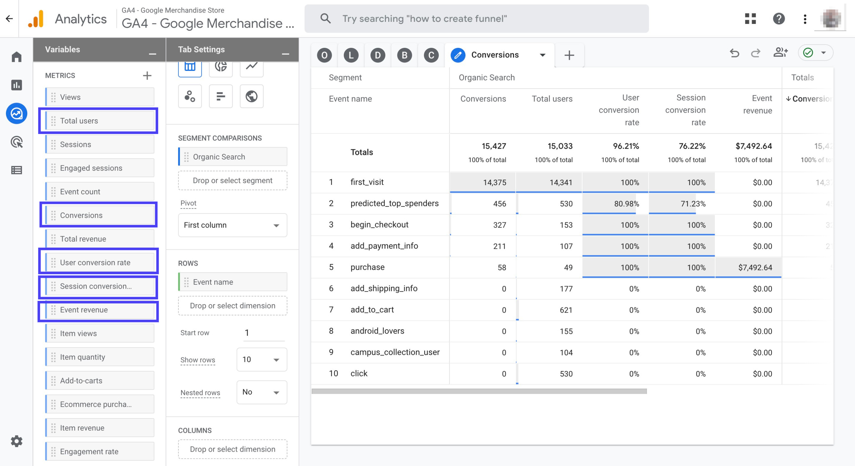Click the Engagement rate metric chip
The width and height of the screenshot is (855, 466).
point(100,451)
